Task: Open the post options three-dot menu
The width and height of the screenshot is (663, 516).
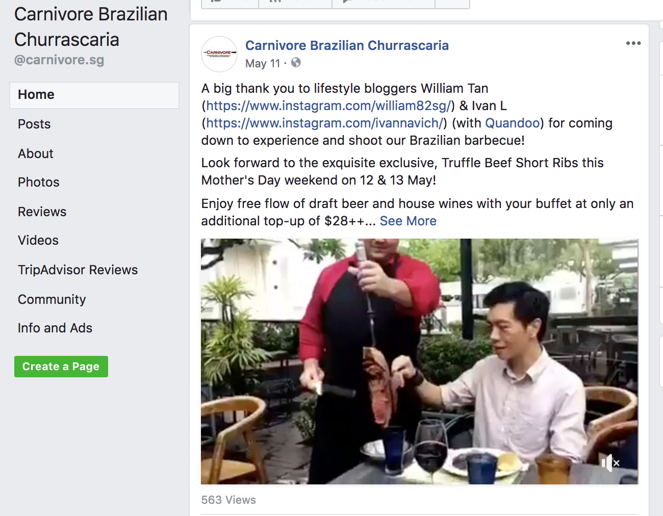Action: (x=633, y=43)
